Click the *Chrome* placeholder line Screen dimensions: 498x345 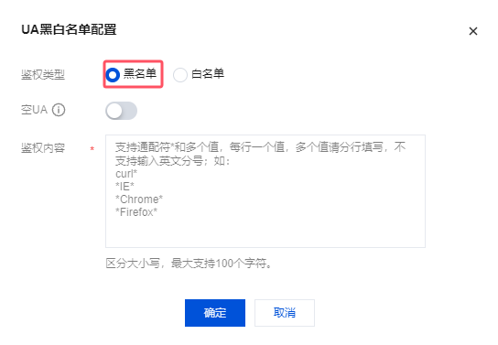(139, 199)
